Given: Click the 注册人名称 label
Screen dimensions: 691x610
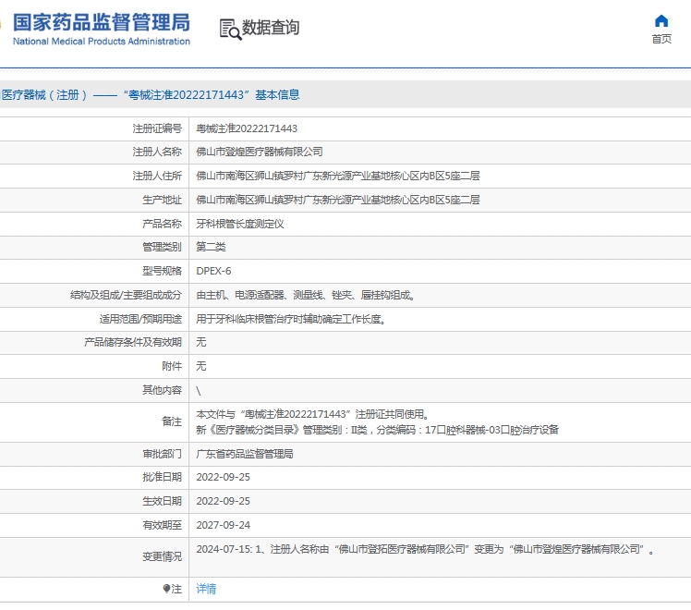Looking at the screenshot, I should tap(157, 152).
